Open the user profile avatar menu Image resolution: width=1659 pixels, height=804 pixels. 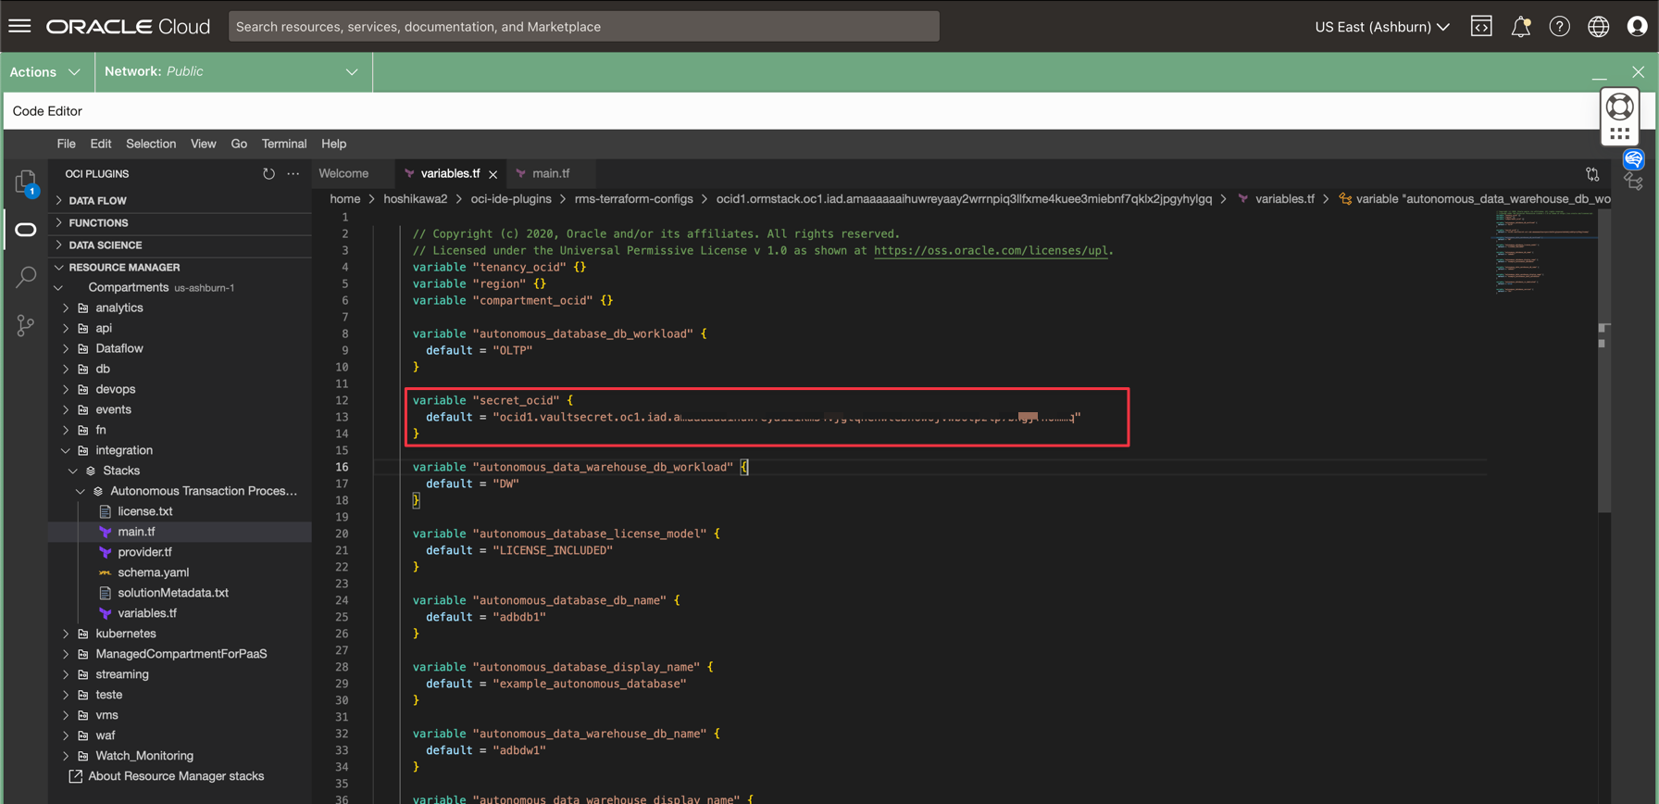pos(1637,27)
